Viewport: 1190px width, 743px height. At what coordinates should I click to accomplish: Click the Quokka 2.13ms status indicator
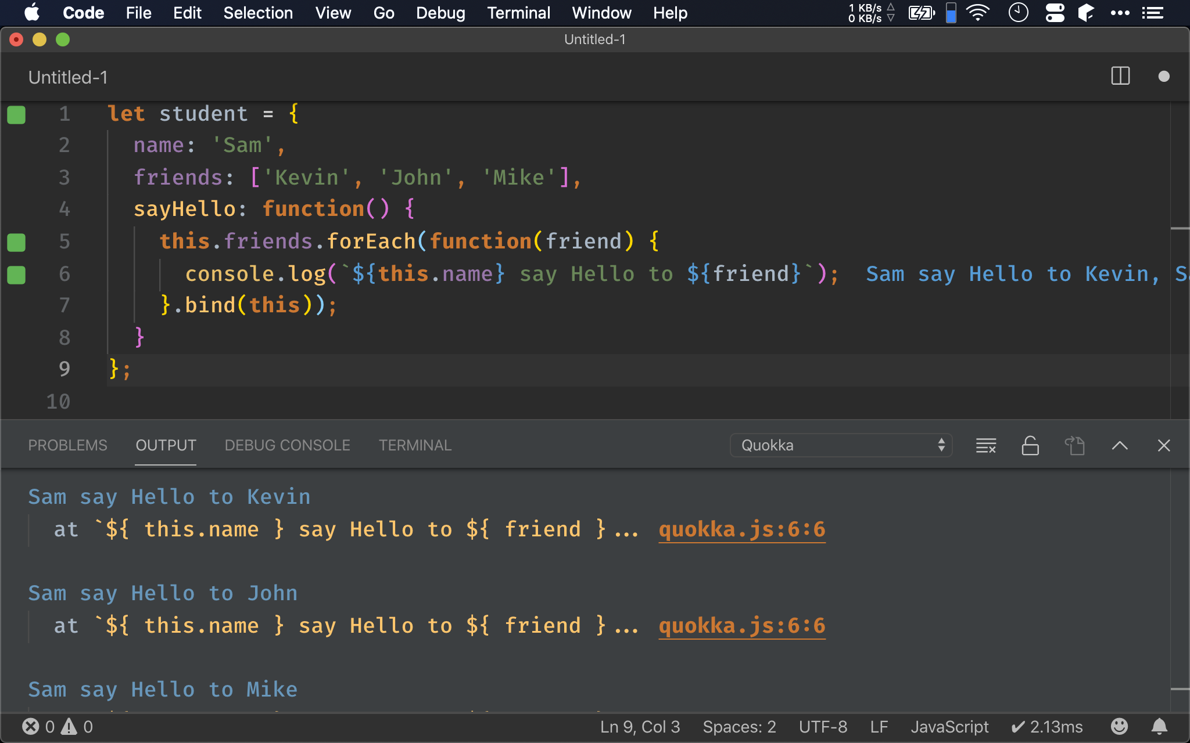point(1047,726)
